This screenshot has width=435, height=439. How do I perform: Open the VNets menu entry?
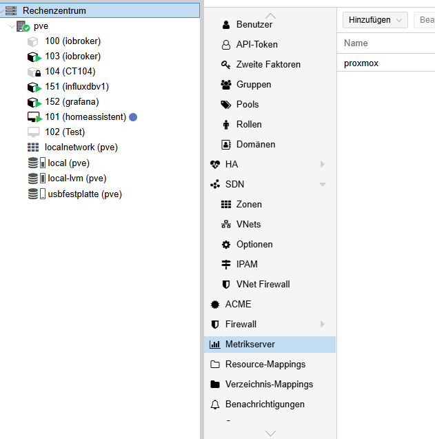pos(270,224)
